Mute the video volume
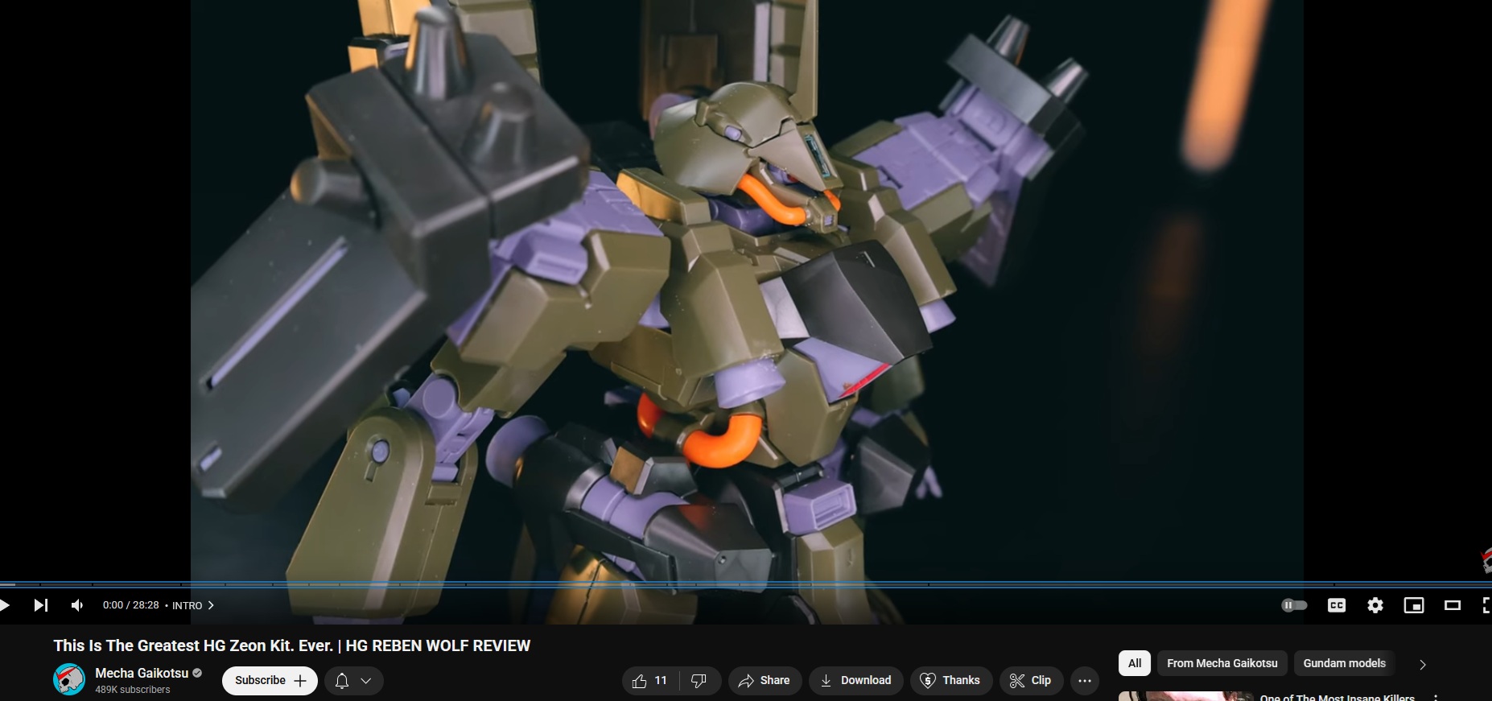Viewport: 1492px width, 701px height. [77, 605]
